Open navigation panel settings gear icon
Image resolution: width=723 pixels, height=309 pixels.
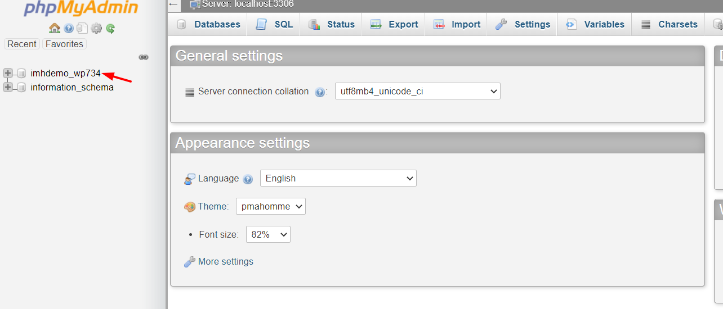(x=96, y=28)
